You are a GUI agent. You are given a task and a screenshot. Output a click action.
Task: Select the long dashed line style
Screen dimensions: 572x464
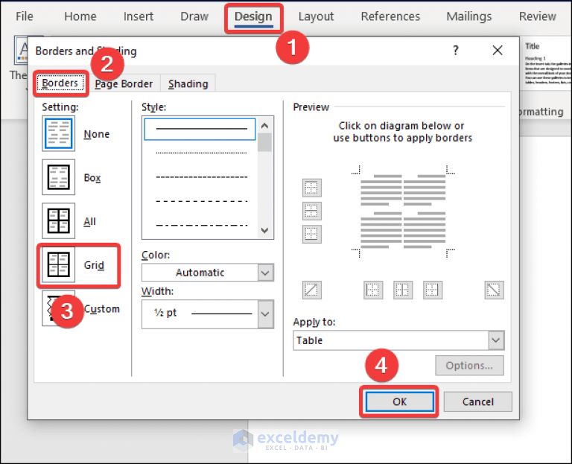tap(200, 201)
